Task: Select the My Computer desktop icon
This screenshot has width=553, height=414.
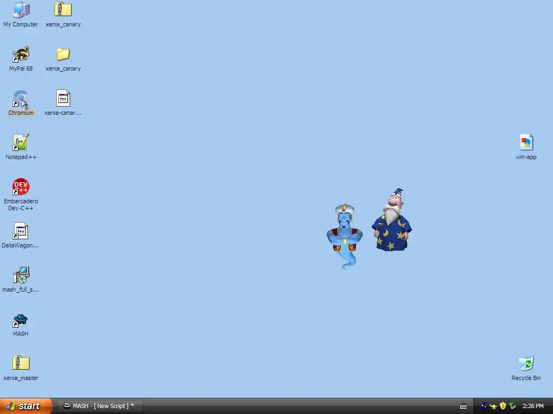Action: click(x=21, y=15)
